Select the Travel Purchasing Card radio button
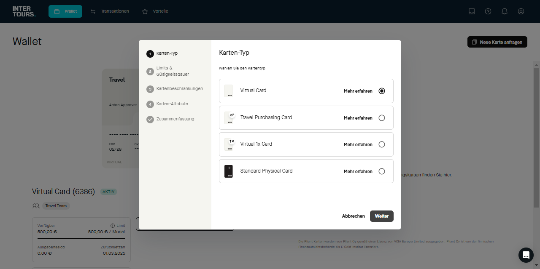 pyautogui.click(x=382, y=118)
